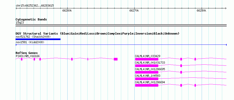Click the wide exon of CALML4 NM_033429
The height and width of the screenshot is (100, 234).
pyautogui.click(x=147, y=59)
